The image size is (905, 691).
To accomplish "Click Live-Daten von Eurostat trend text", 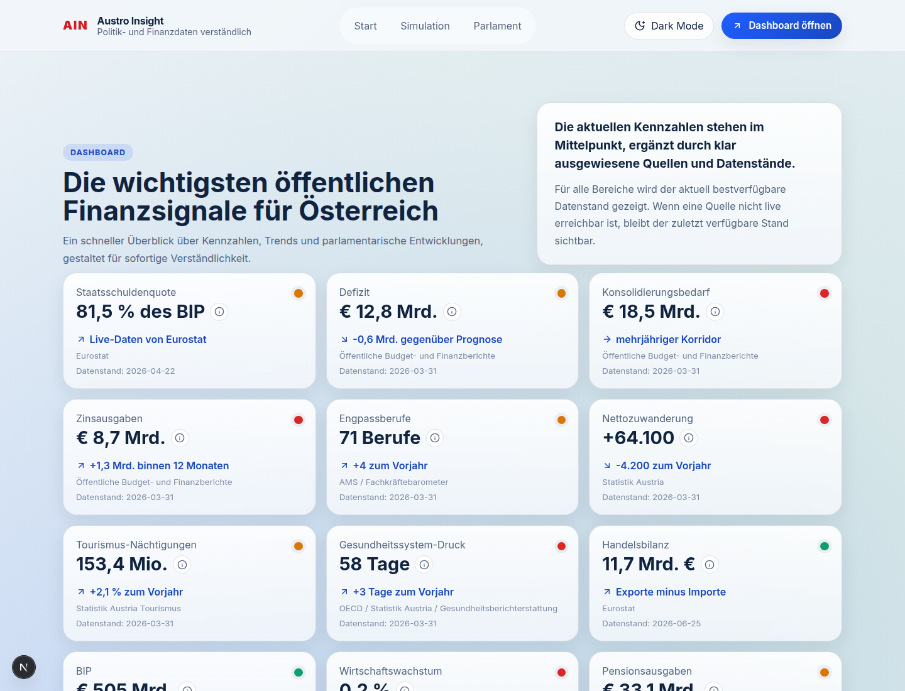I will point(148,339).
